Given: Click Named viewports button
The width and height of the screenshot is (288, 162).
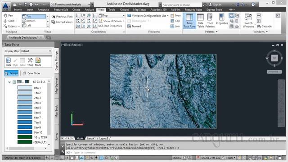Looking at the screenshot, I should click(134, 26).
